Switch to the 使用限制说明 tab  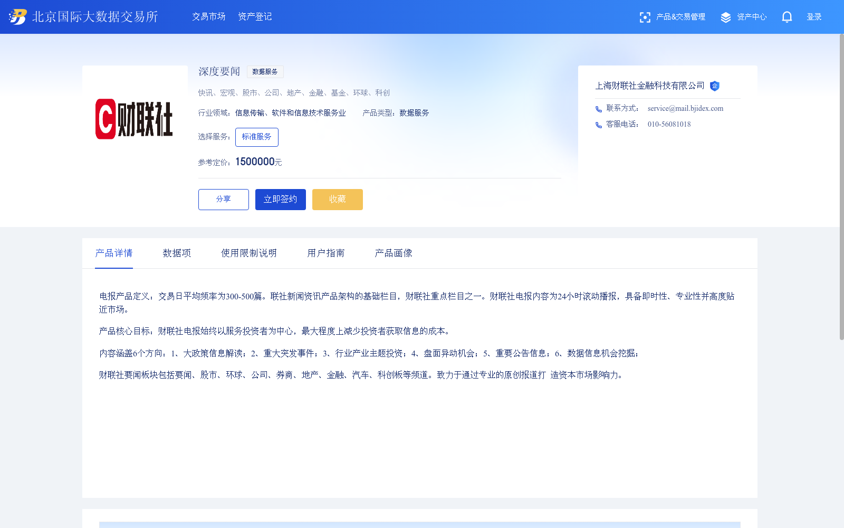point(249,253)
